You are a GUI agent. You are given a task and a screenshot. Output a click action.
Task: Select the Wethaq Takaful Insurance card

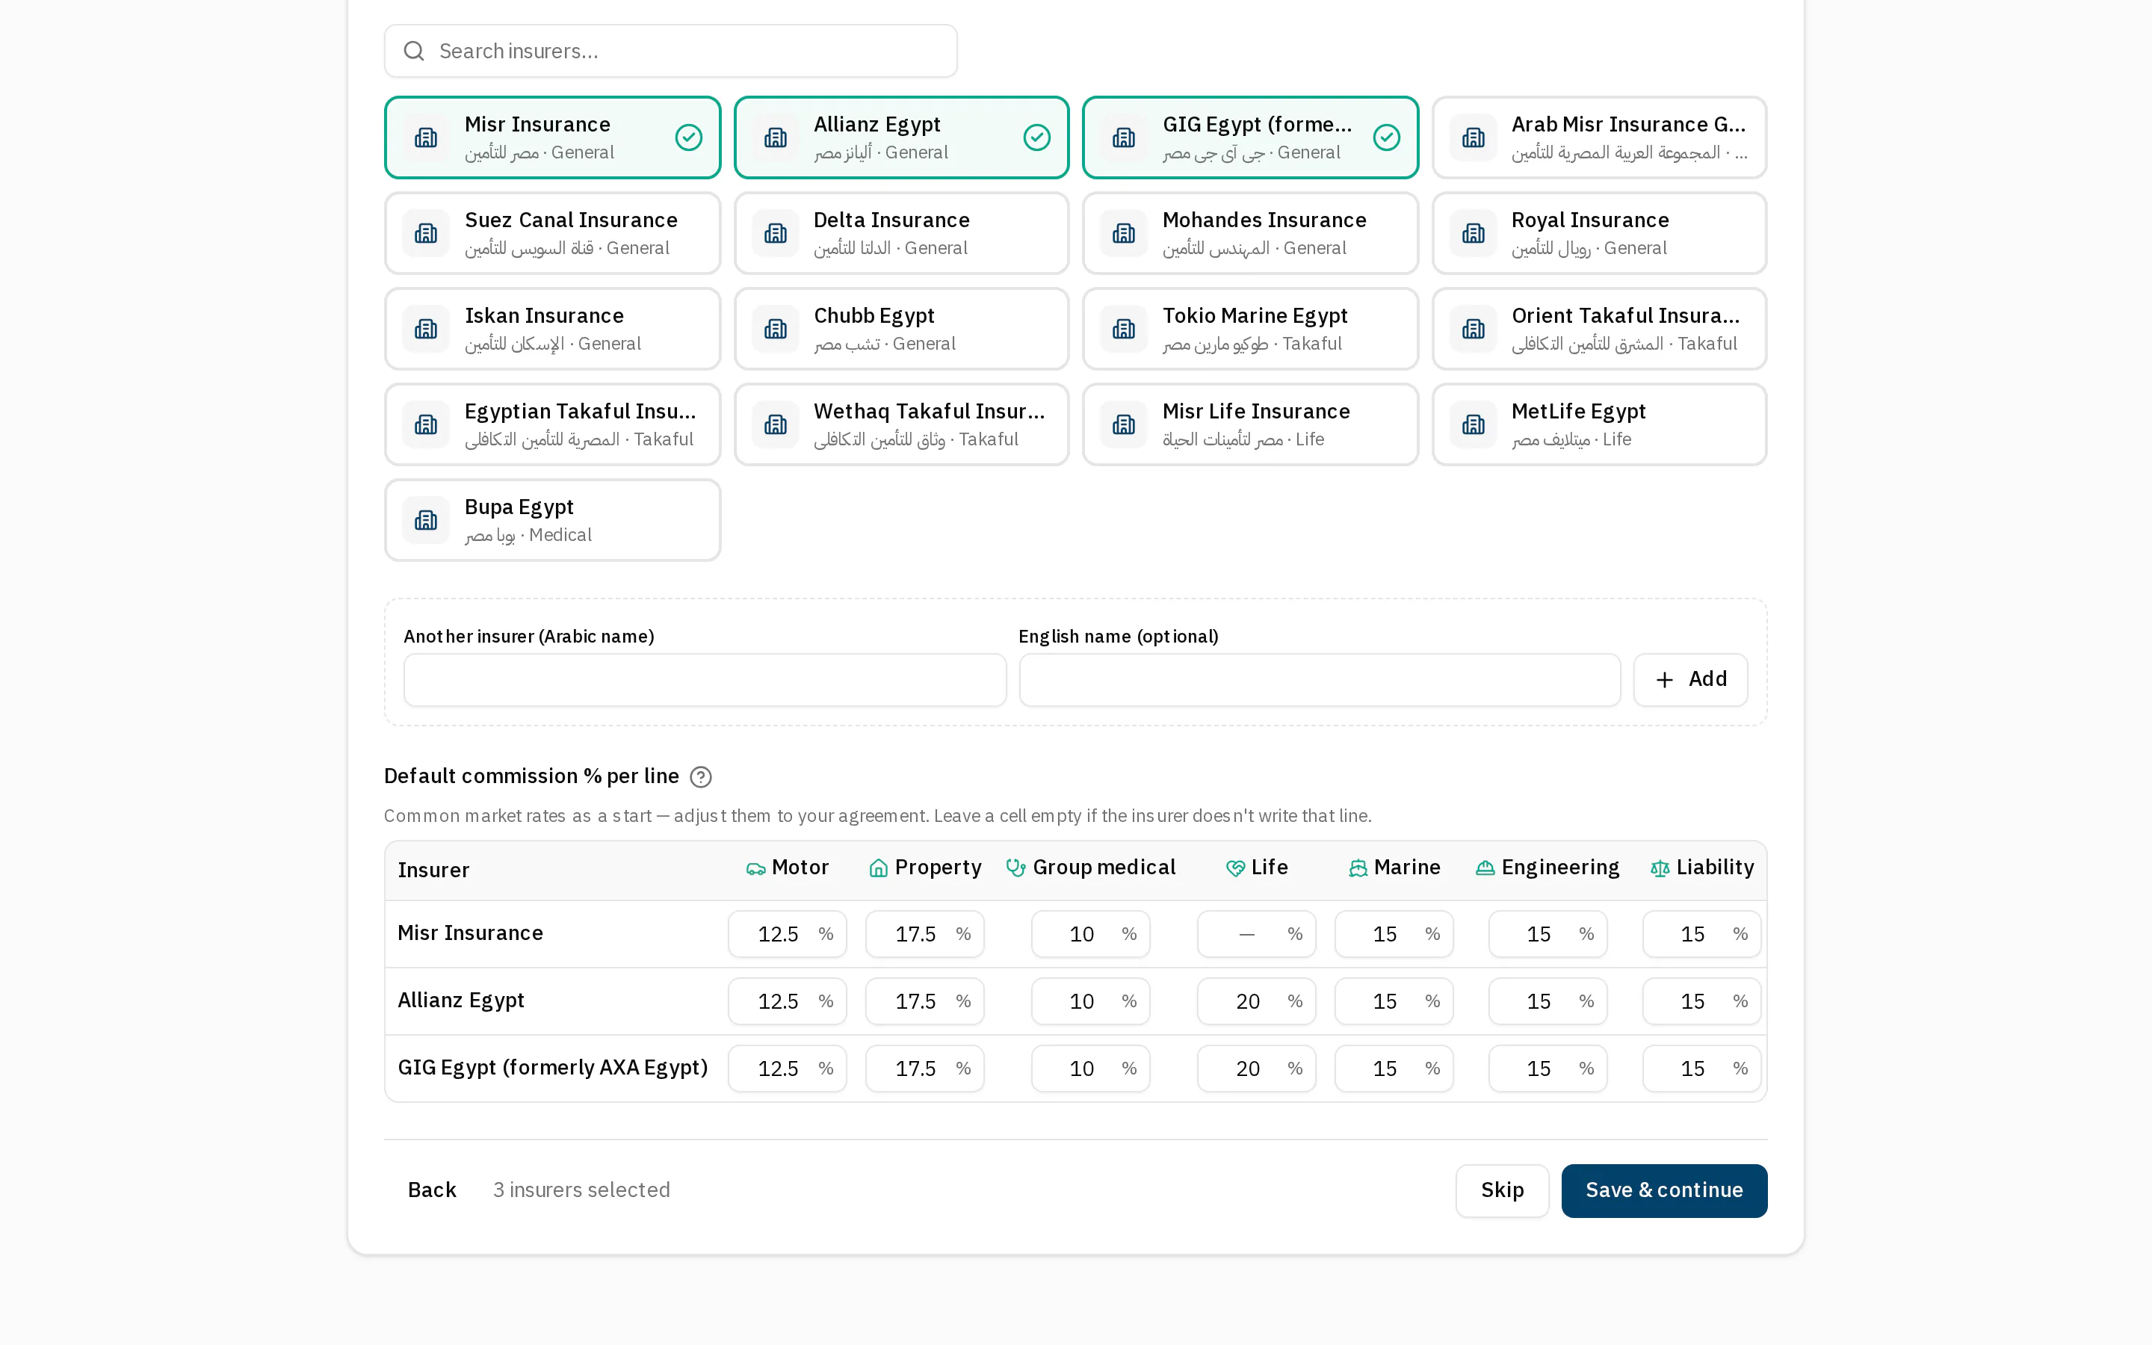[x=901, y=424]
